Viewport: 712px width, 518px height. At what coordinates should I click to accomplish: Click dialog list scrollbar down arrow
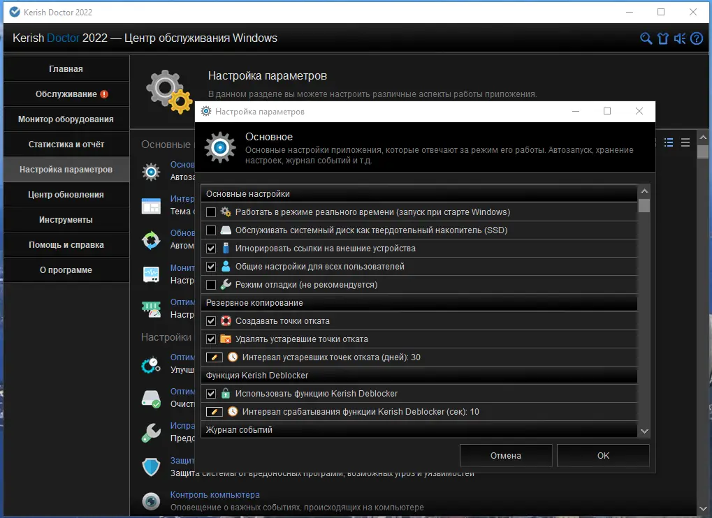(x=644, y=431)
